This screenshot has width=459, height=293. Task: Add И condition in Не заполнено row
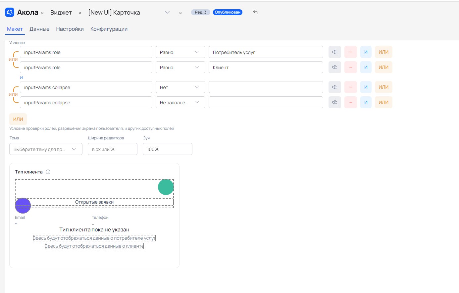pos(366,102)
